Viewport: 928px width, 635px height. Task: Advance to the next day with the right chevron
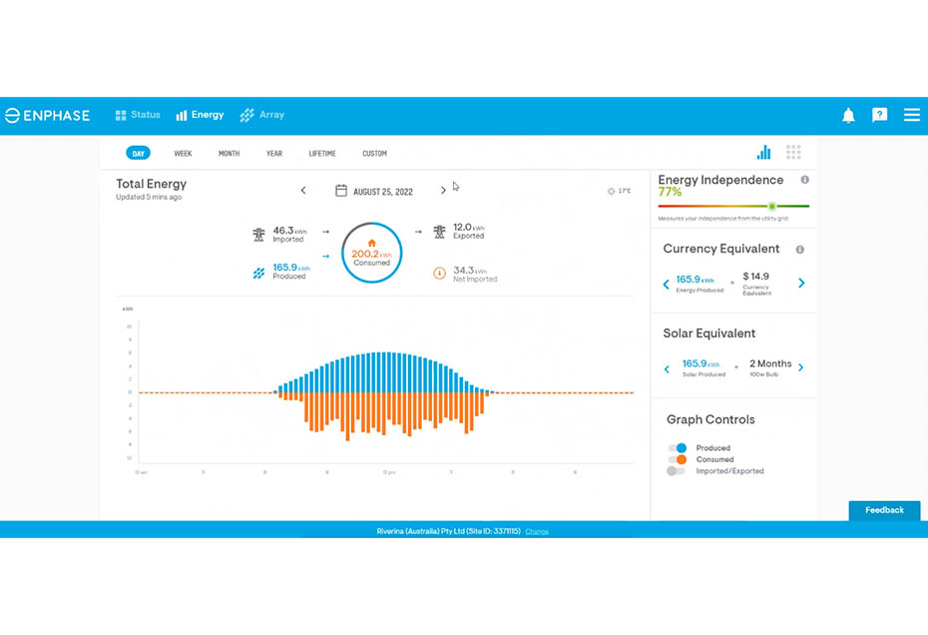point(443,190)
